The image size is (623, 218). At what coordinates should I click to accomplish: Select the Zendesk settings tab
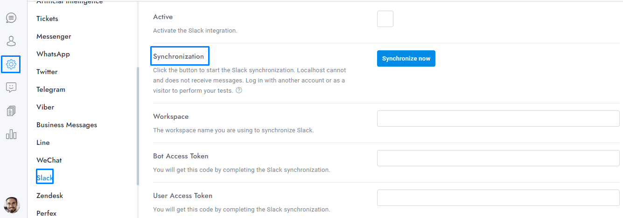[x=49, y=196]
